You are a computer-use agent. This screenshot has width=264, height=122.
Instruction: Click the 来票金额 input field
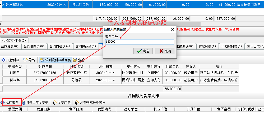[139, 42]
